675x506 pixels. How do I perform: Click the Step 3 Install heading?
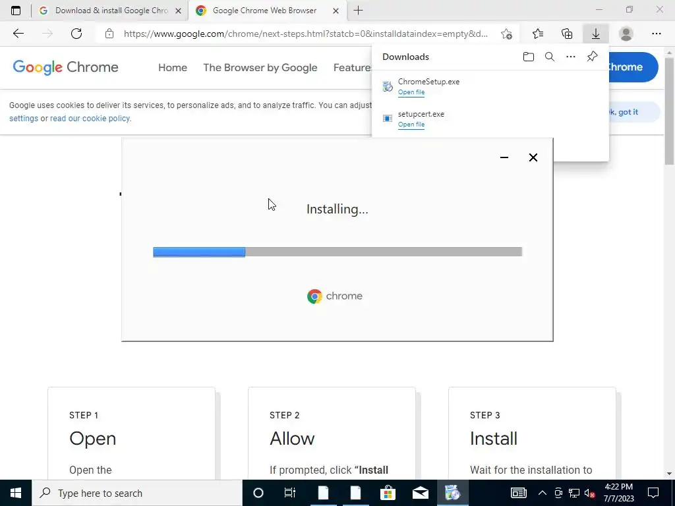point(494,438)
